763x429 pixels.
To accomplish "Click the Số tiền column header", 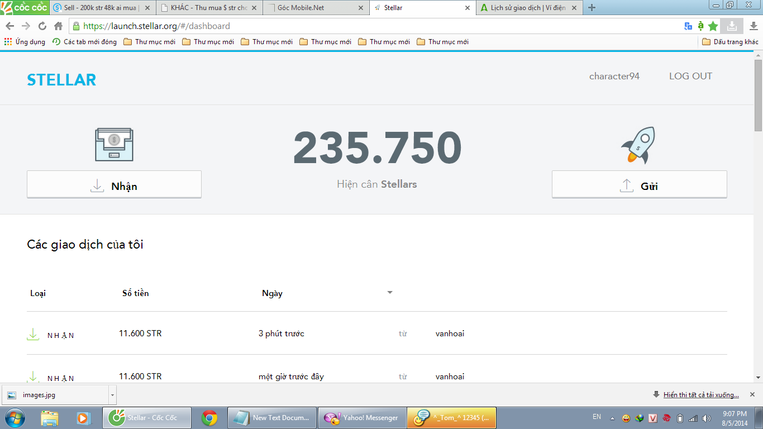I will click(136, 293).
